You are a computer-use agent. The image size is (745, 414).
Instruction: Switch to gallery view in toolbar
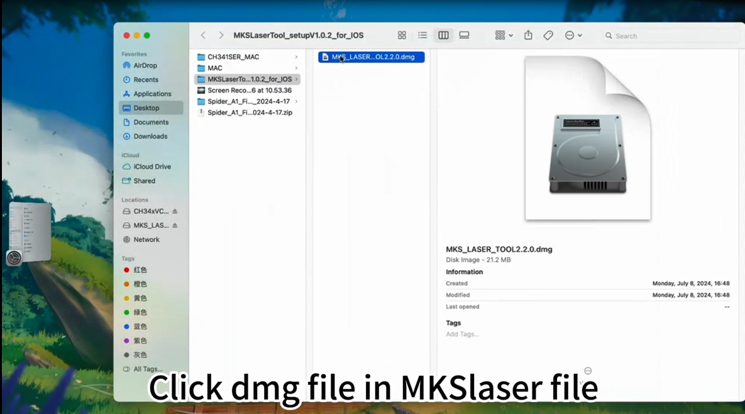[464, 36]
